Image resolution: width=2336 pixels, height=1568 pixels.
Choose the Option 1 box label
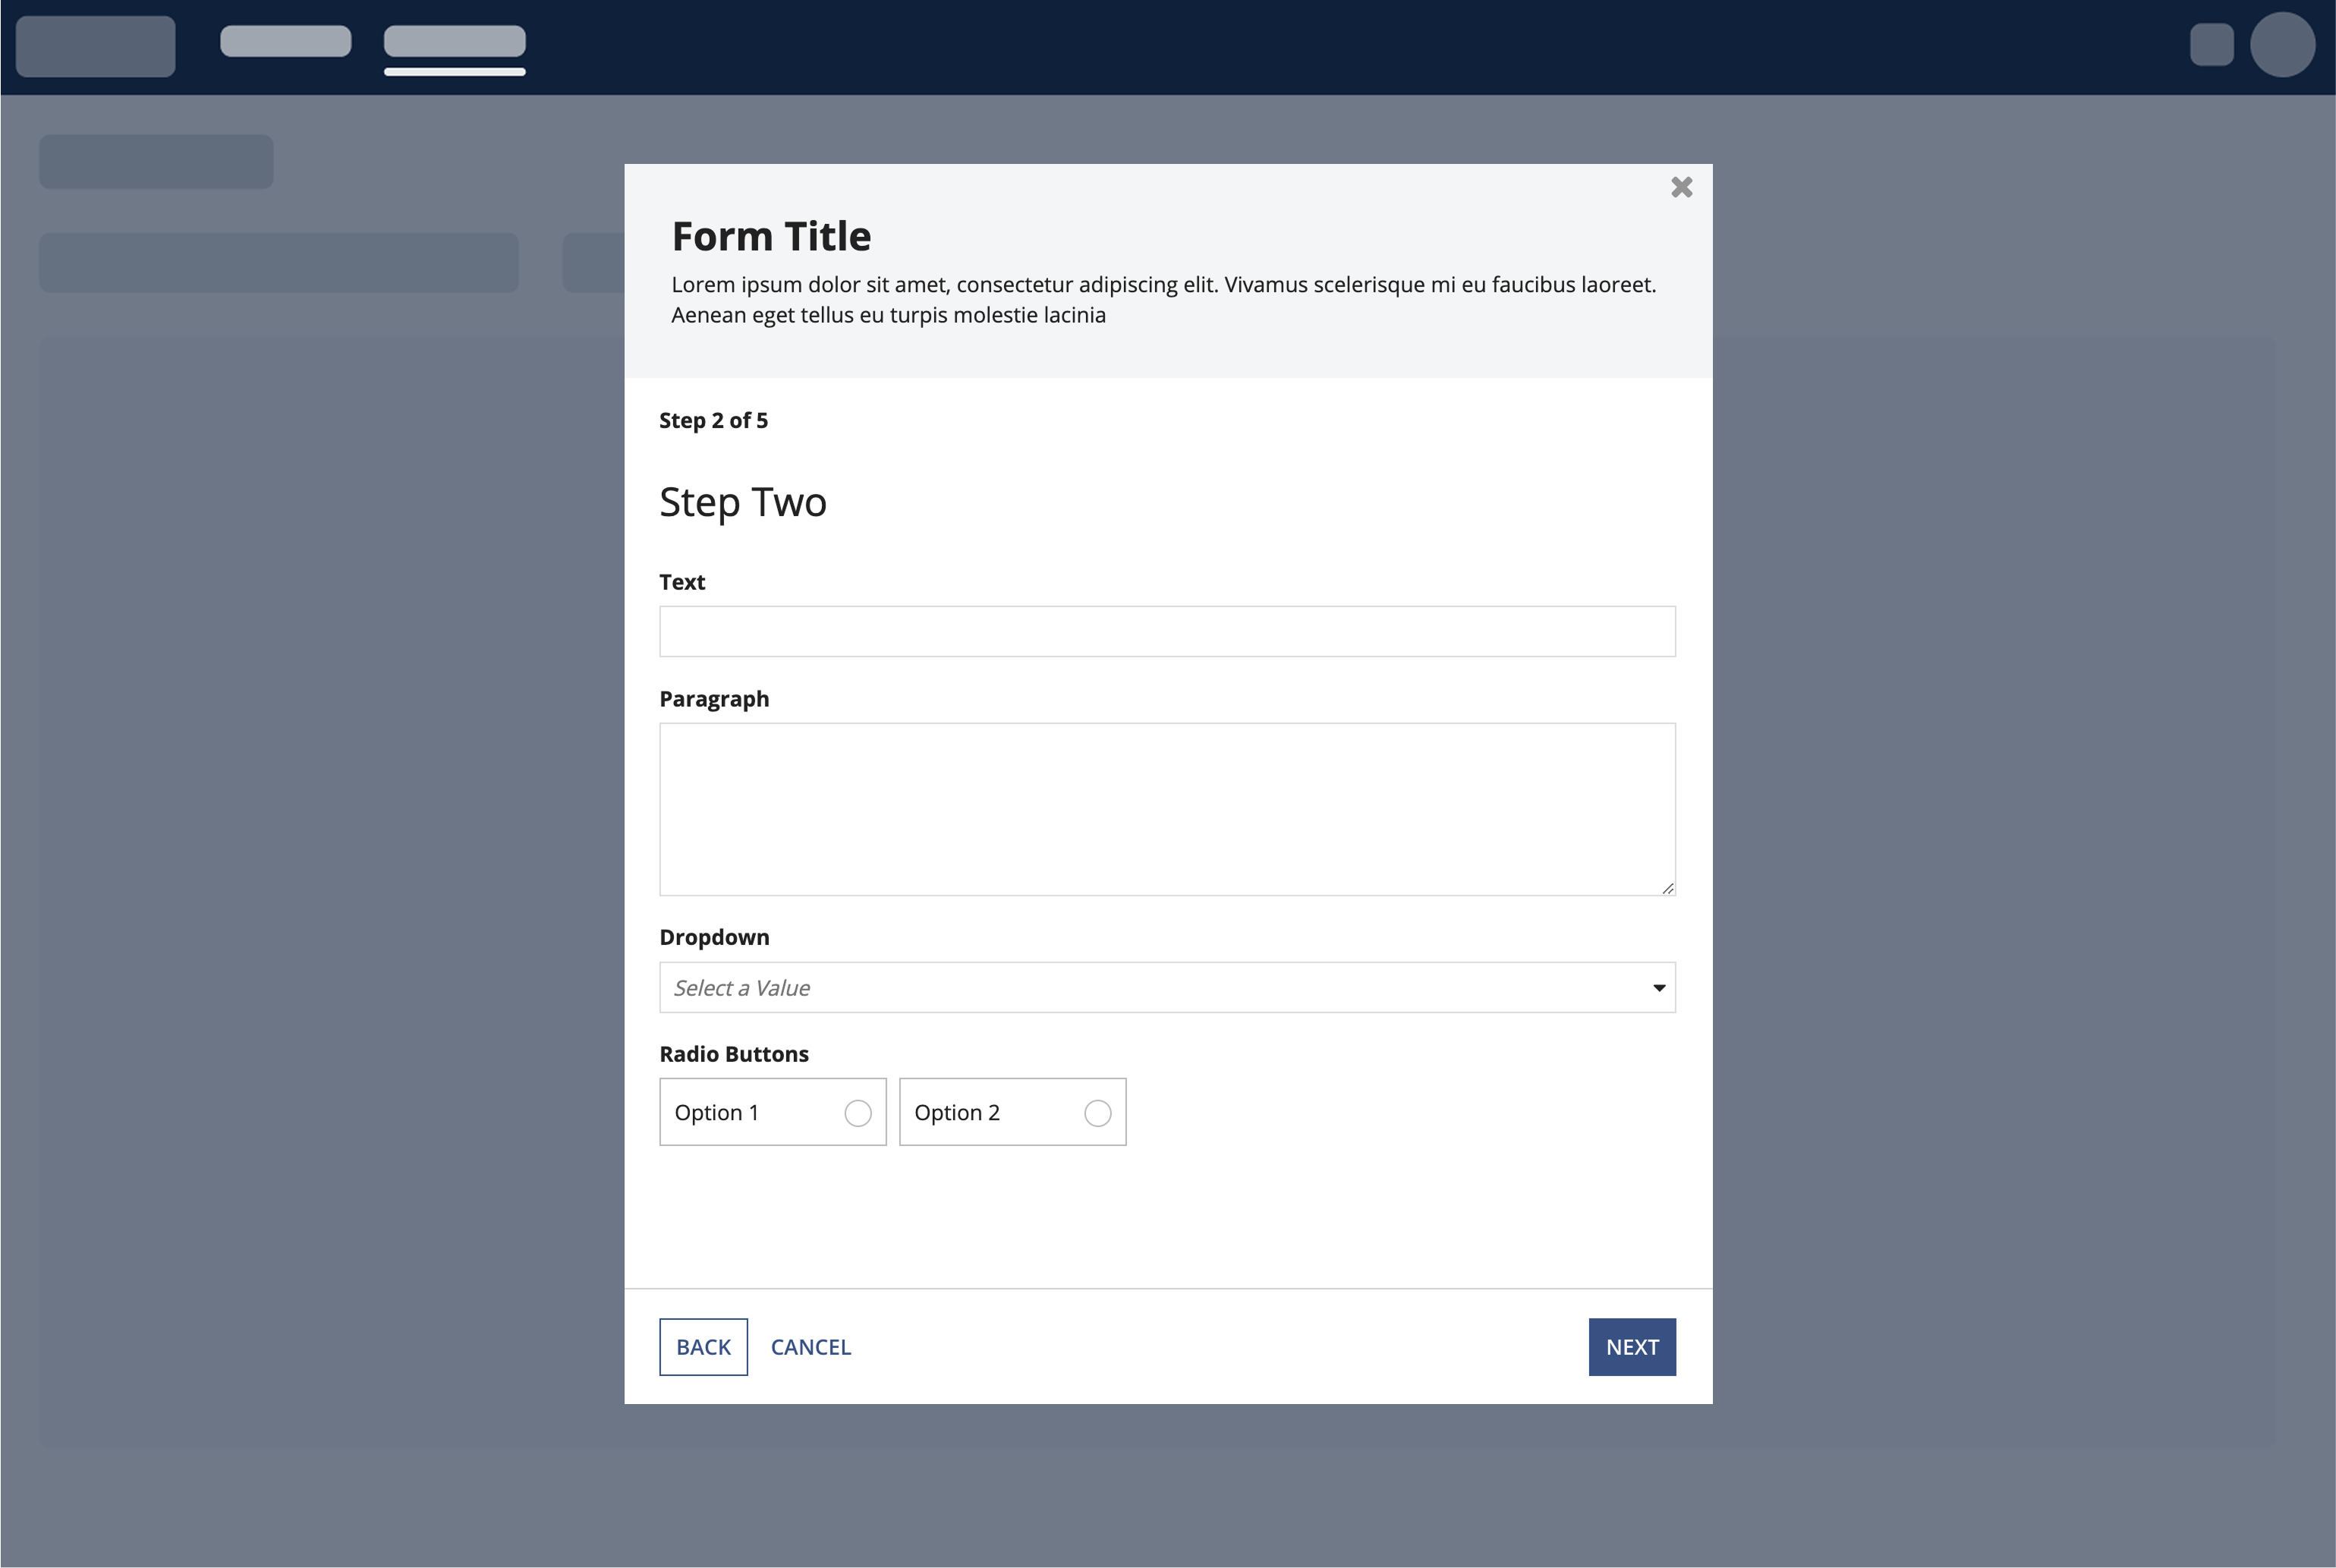click(717, 1113)
